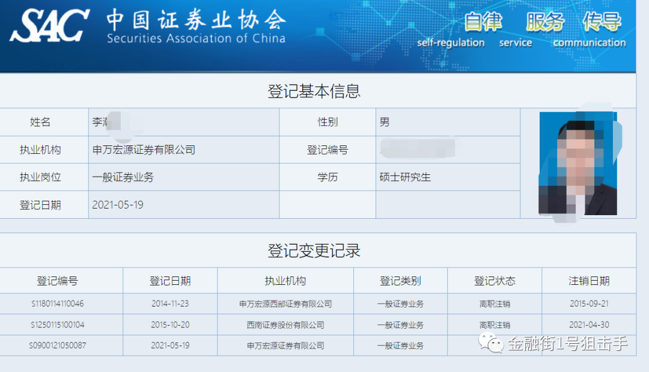The width and height of the screenshot is (649, 372).
Task: Click the 2015-09-21 cancellation date
Action: 589,303
